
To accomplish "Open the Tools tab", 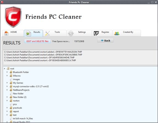I will pos(55,33).
